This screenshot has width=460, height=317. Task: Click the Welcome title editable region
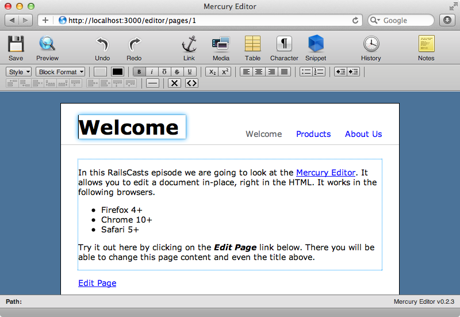click(x=132, y=127)
